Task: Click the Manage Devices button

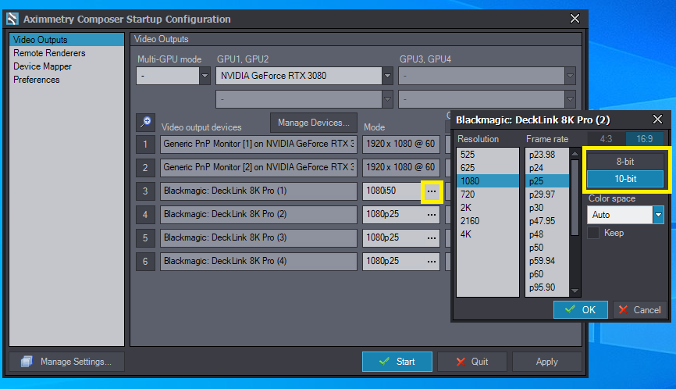Action: pyautogui.click(x=314, y=123)
